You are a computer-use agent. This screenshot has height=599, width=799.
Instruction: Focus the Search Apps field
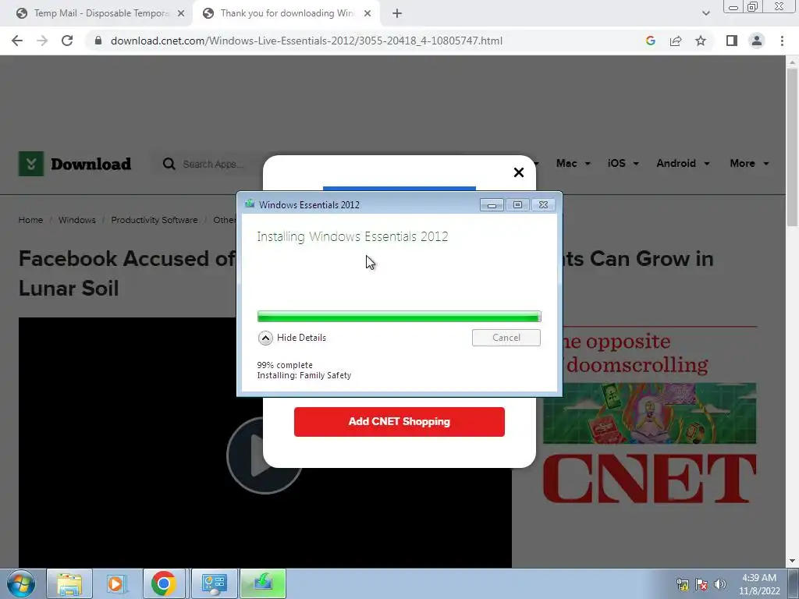coord(213,164)
